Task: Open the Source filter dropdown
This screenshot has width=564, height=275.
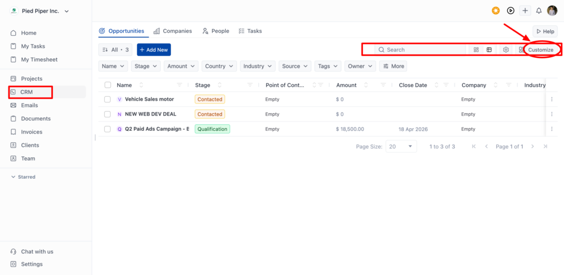Action: [295, 66]
